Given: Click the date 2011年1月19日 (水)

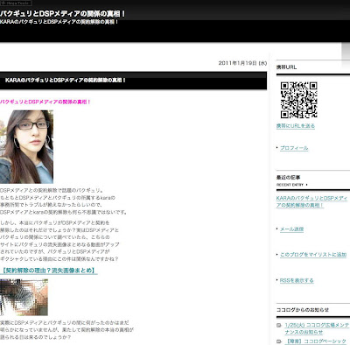Looking at the screenshot, I should [242, 63].
